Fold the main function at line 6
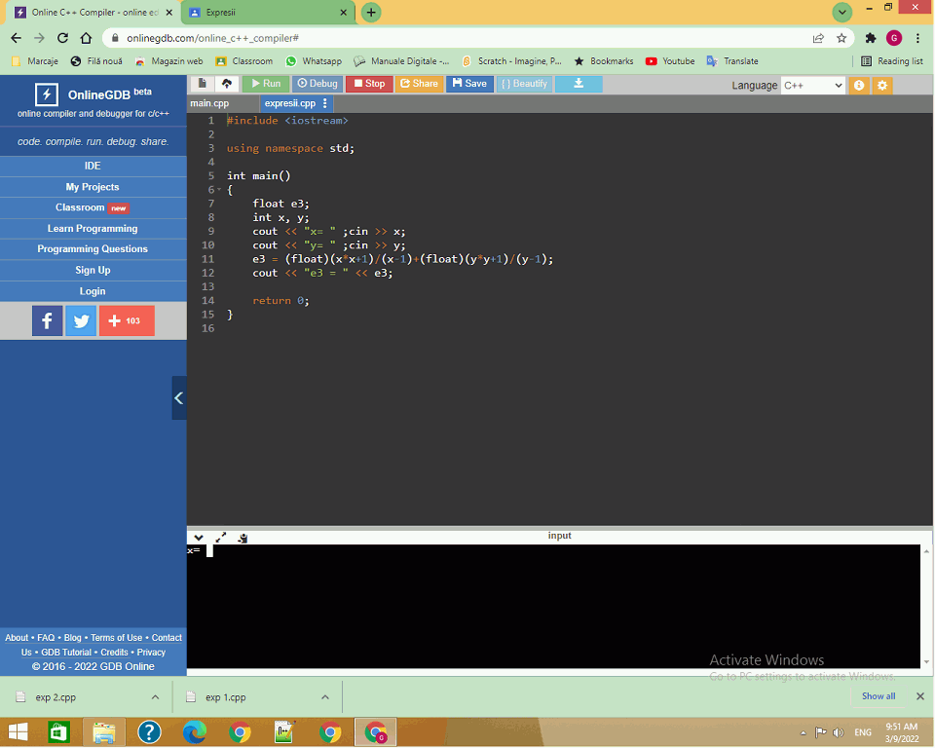Viewport: 935px width, 748px height. tap(219, 190)
